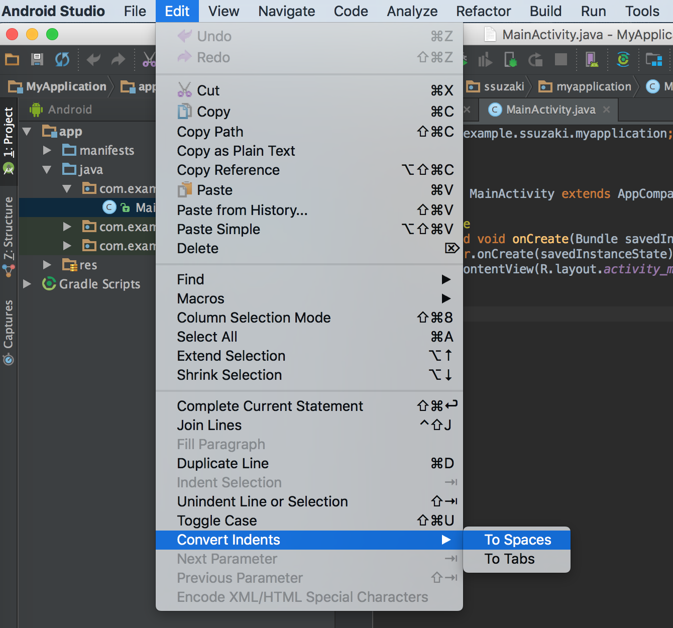Screen dimensions: 673x628
Task: Select Paste from History menu item
Action: pyautogui.click(x=309, y=210)
